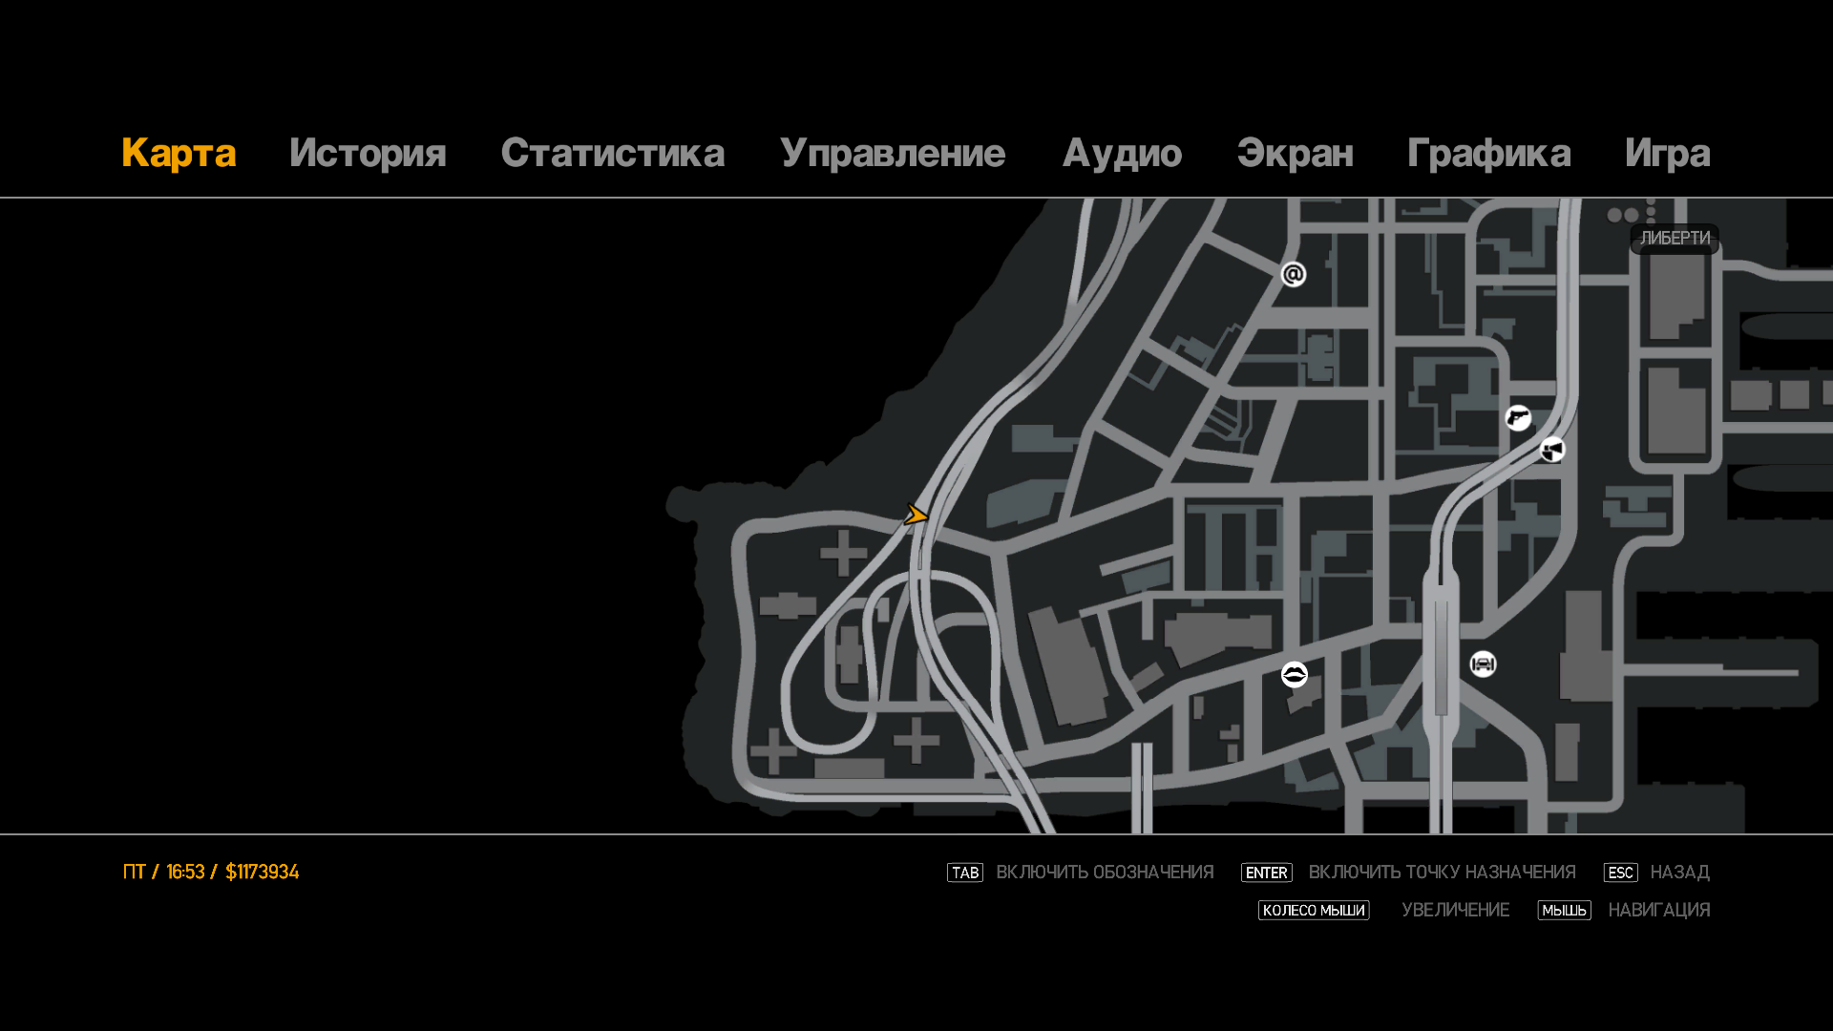
Task: Switch to the Статистика tab
Action: 612,154
